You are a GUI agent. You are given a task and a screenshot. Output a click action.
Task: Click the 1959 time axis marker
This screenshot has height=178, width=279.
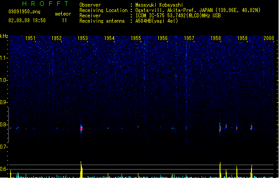pos(242,38)
